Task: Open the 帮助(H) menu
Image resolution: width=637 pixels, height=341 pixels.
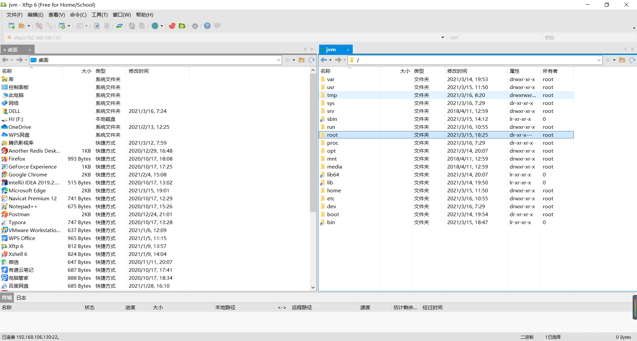Action: click(145, 15)
